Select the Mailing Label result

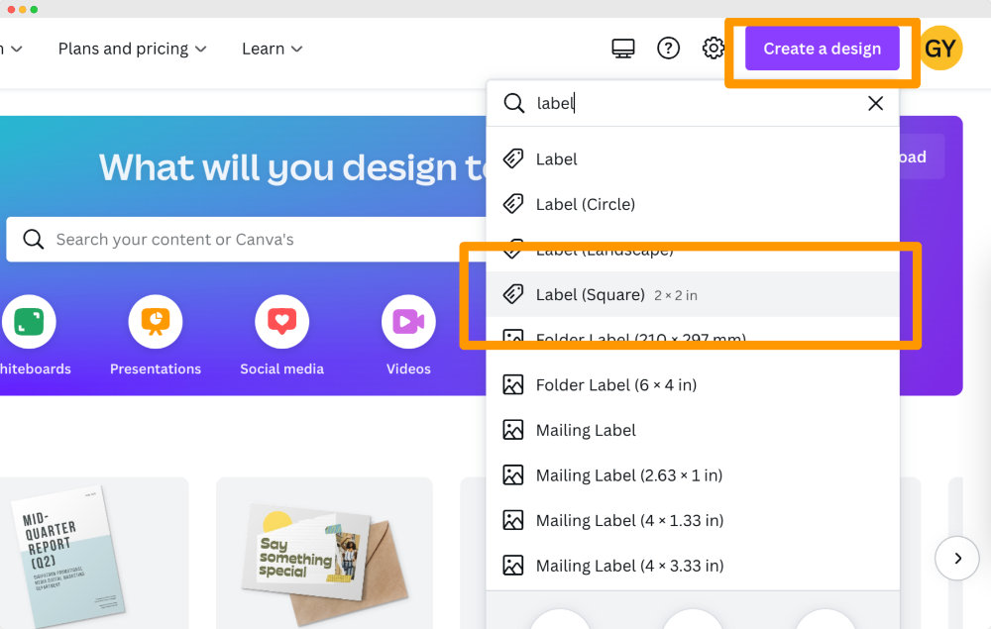[693, 430]
